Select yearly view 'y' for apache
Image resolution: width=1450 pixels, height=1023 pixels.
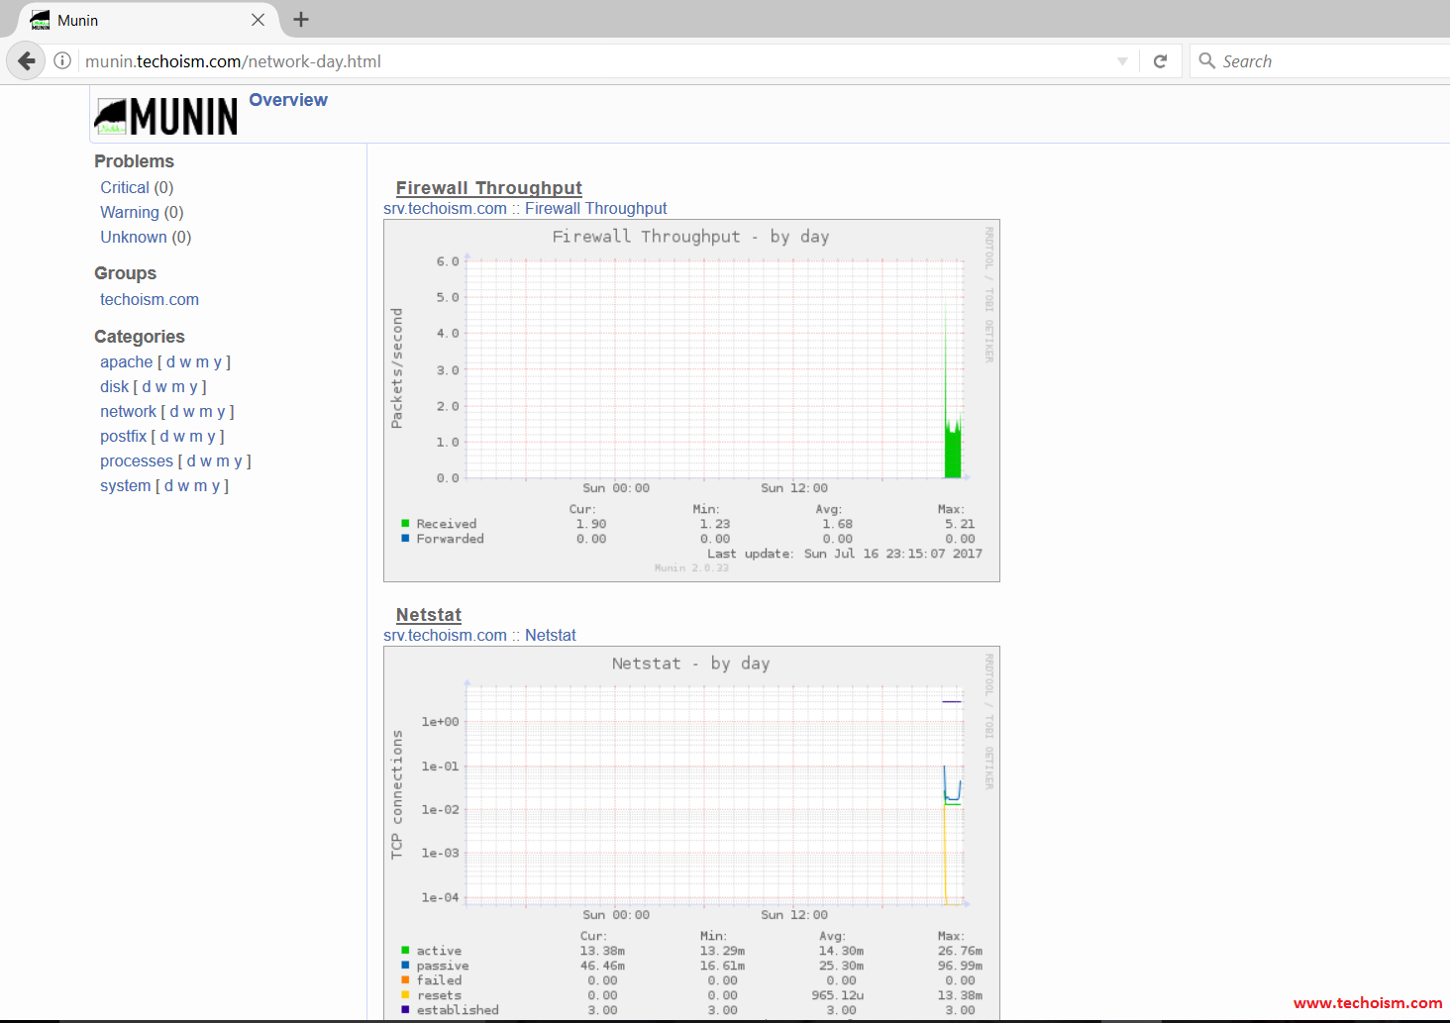click(218, 362)
